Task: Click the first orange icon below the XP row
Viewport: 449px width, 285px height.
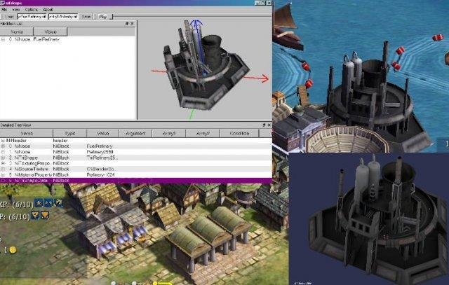Action: pyautogui.click(x=35, y=216)
